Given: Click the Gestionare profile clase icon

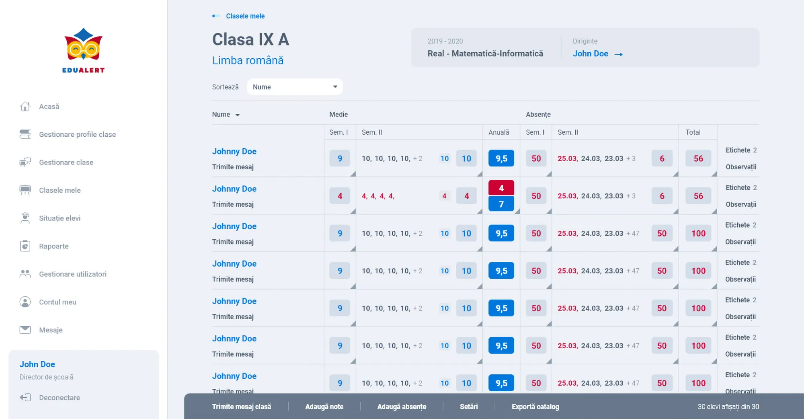Looking at the screenshot, I should pyautogui.click(x=25, y=134).
